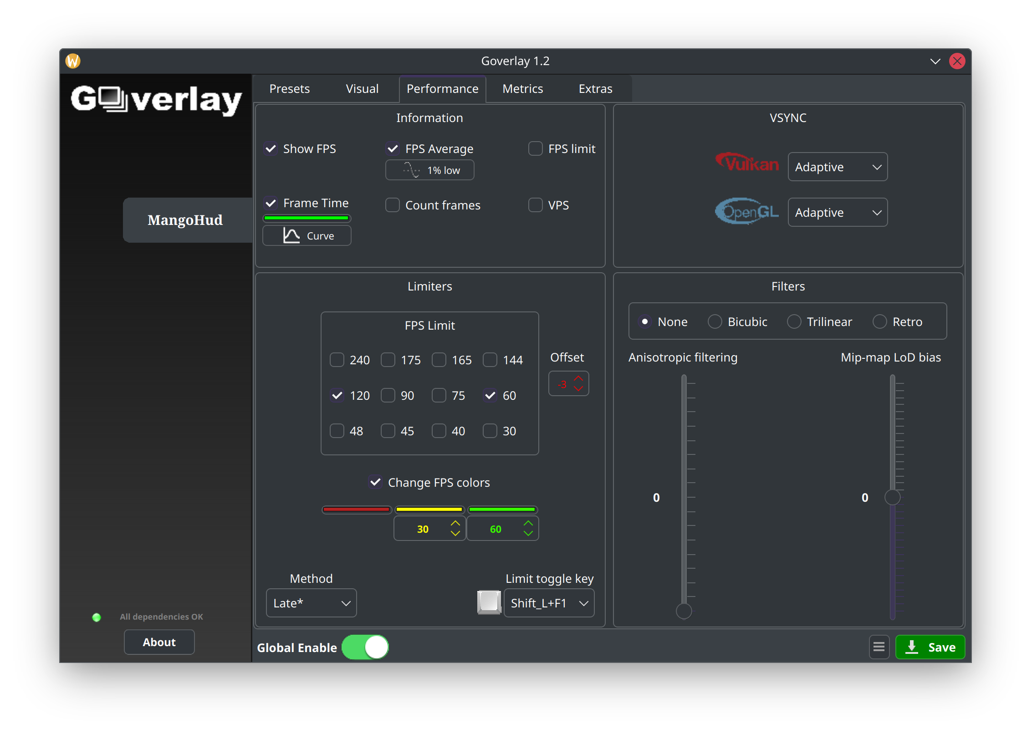
Task: Click the Mip-map LoD bias slider handle
Action: point(892,497)
